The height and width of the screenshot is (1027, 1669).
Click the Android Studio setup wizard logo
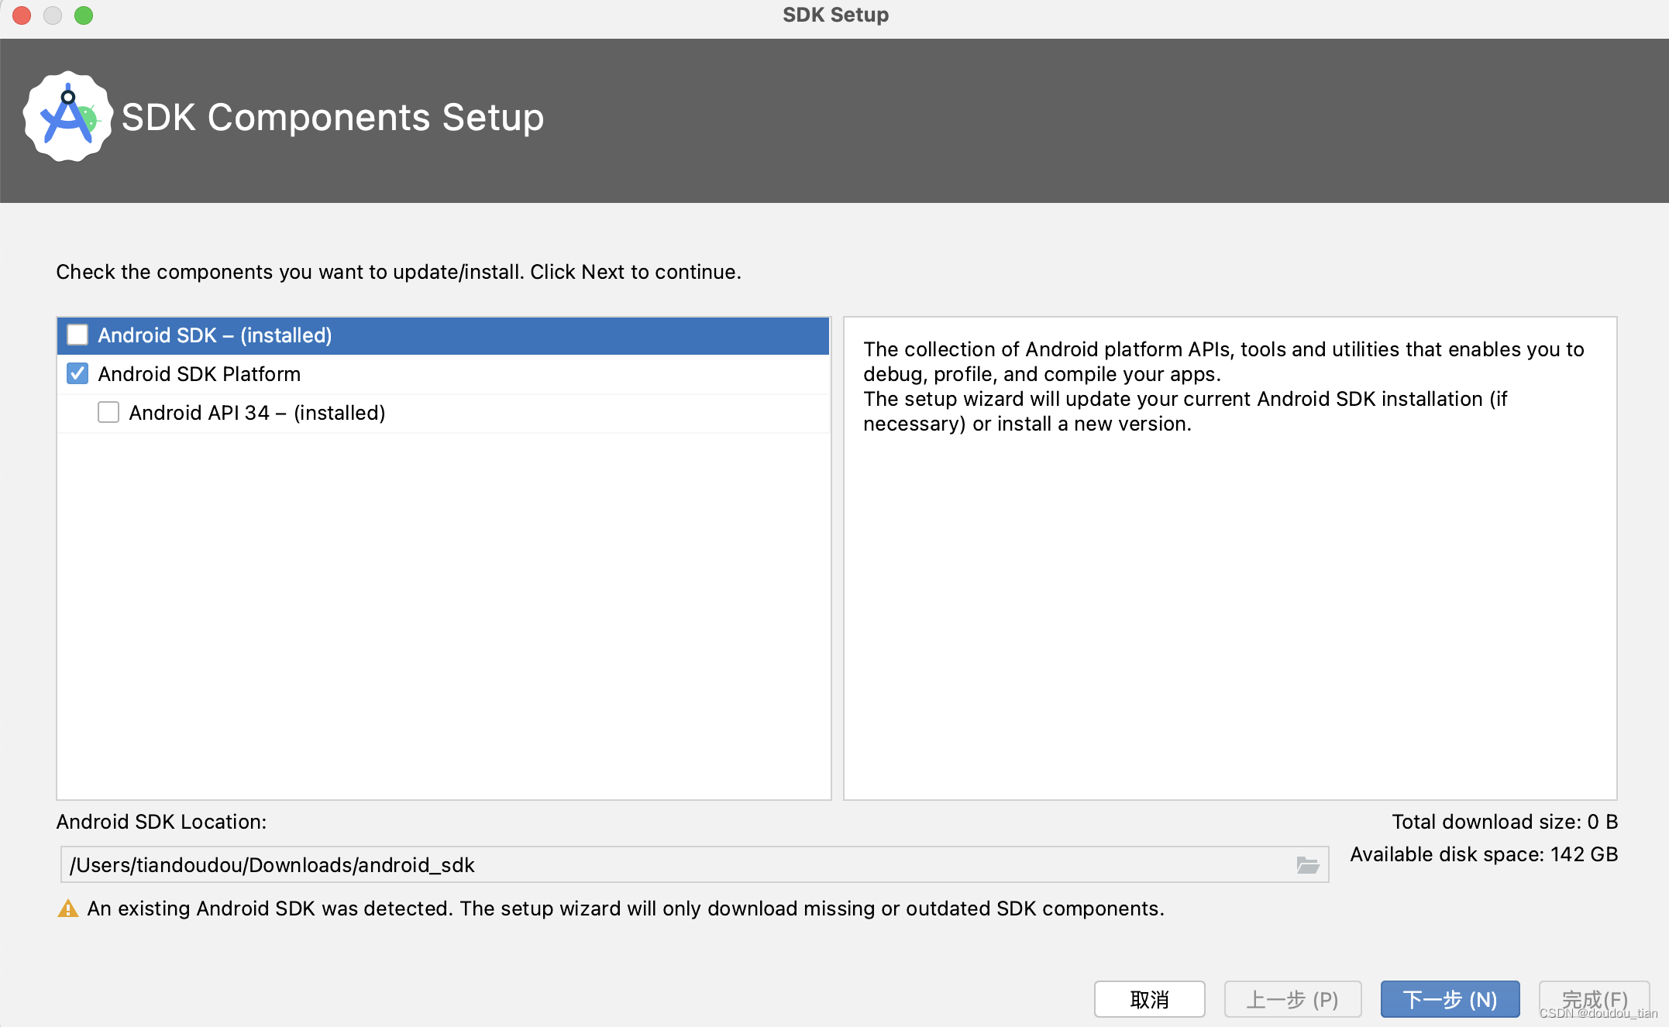[x=68, y=117]
